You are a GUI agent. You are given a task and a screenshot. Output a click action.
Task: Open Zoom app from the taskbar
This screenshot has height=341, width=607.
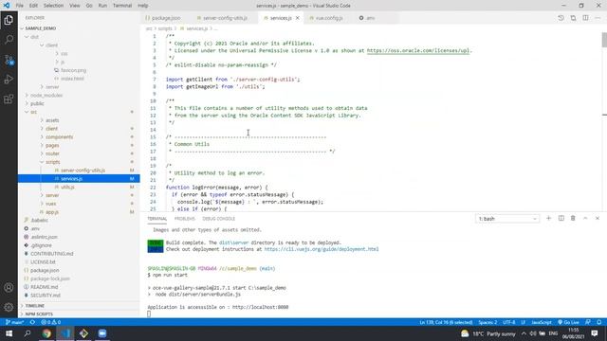click(x=102, y=333)
